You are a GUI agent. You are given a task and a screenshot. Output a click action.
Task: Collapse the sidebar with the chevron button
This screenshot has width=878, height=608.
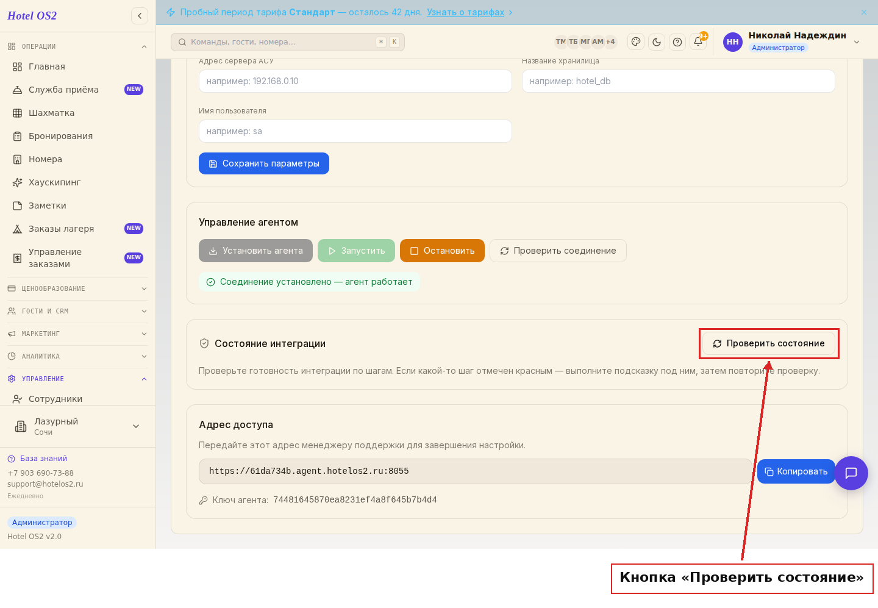tap(140, 16)
